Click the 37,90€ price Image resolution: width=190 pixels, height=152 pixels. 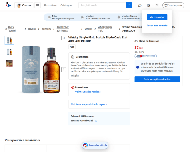139,48
